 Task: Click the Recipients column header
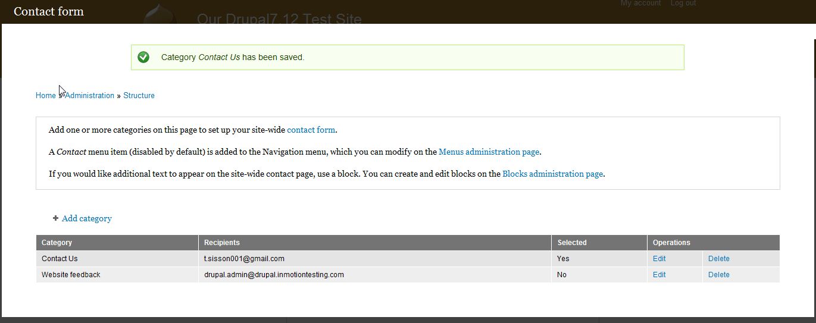coord(222,243)
